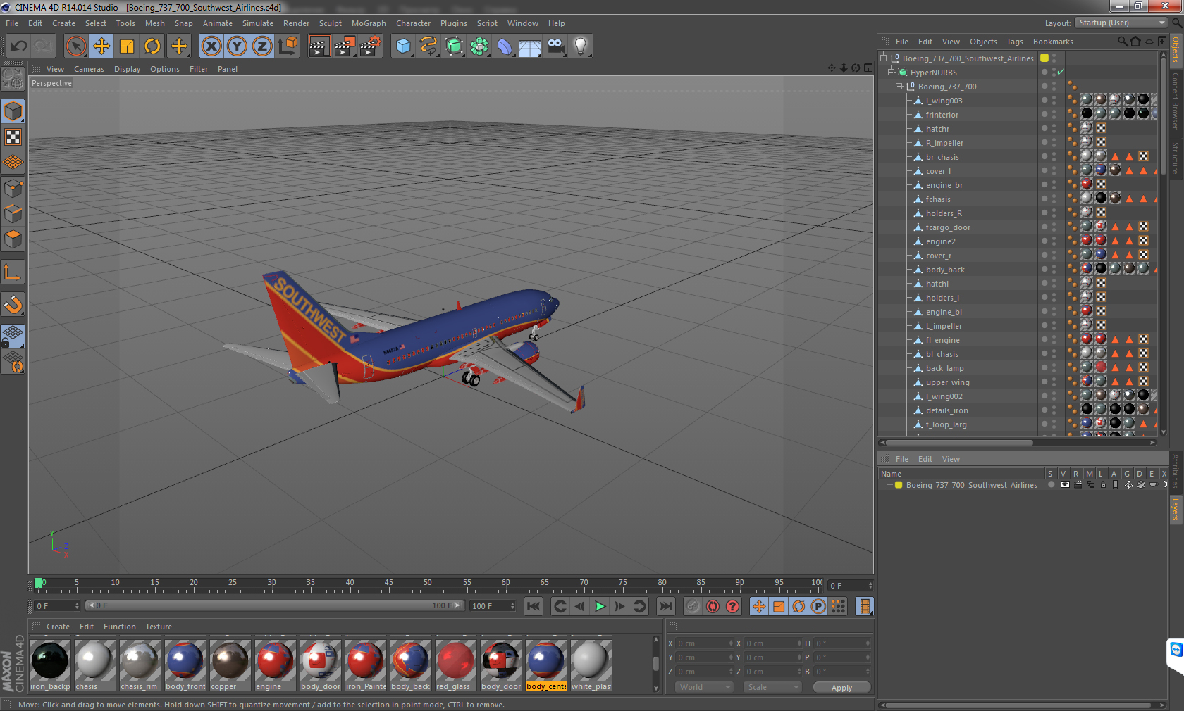Go to end of animation
The height and width of the screenshot is (711, 1184).
[x=665, y=606]
